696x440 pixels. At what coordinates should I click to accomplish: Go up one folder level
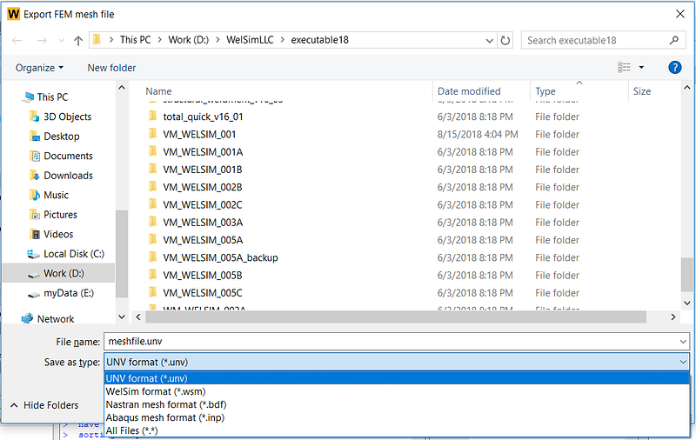click(78, 40)
